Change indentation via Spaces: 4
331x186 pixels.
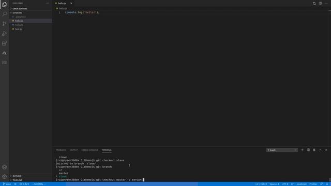[x=274, y=184]
